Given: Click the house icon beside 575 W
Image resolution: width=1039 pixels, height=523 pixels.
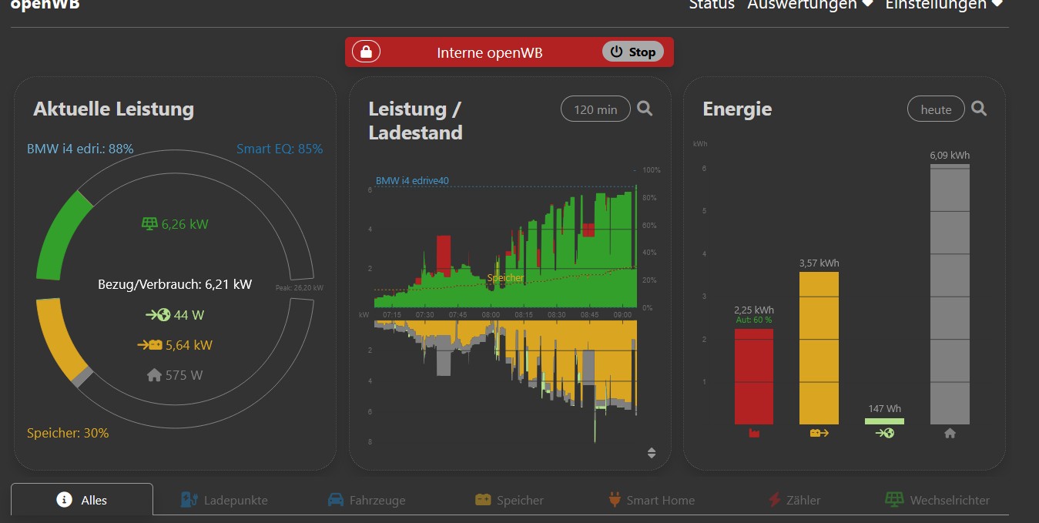Looking at the screenshot, I should (x=154, y=375).
